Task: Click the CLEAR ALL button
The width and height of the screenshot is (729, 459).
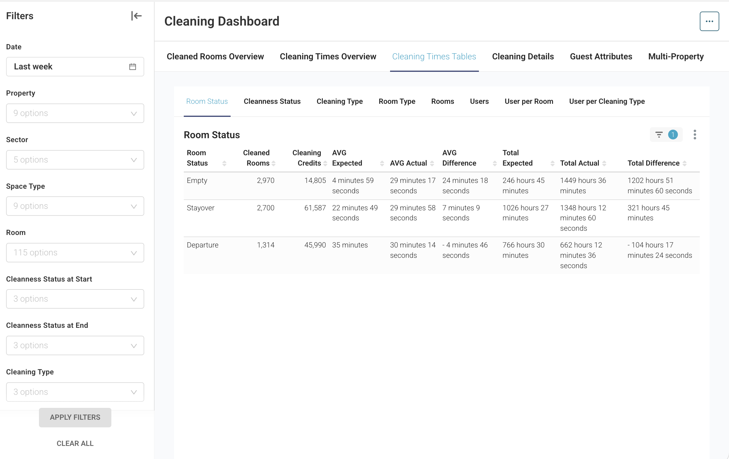Action: (75, 443)
